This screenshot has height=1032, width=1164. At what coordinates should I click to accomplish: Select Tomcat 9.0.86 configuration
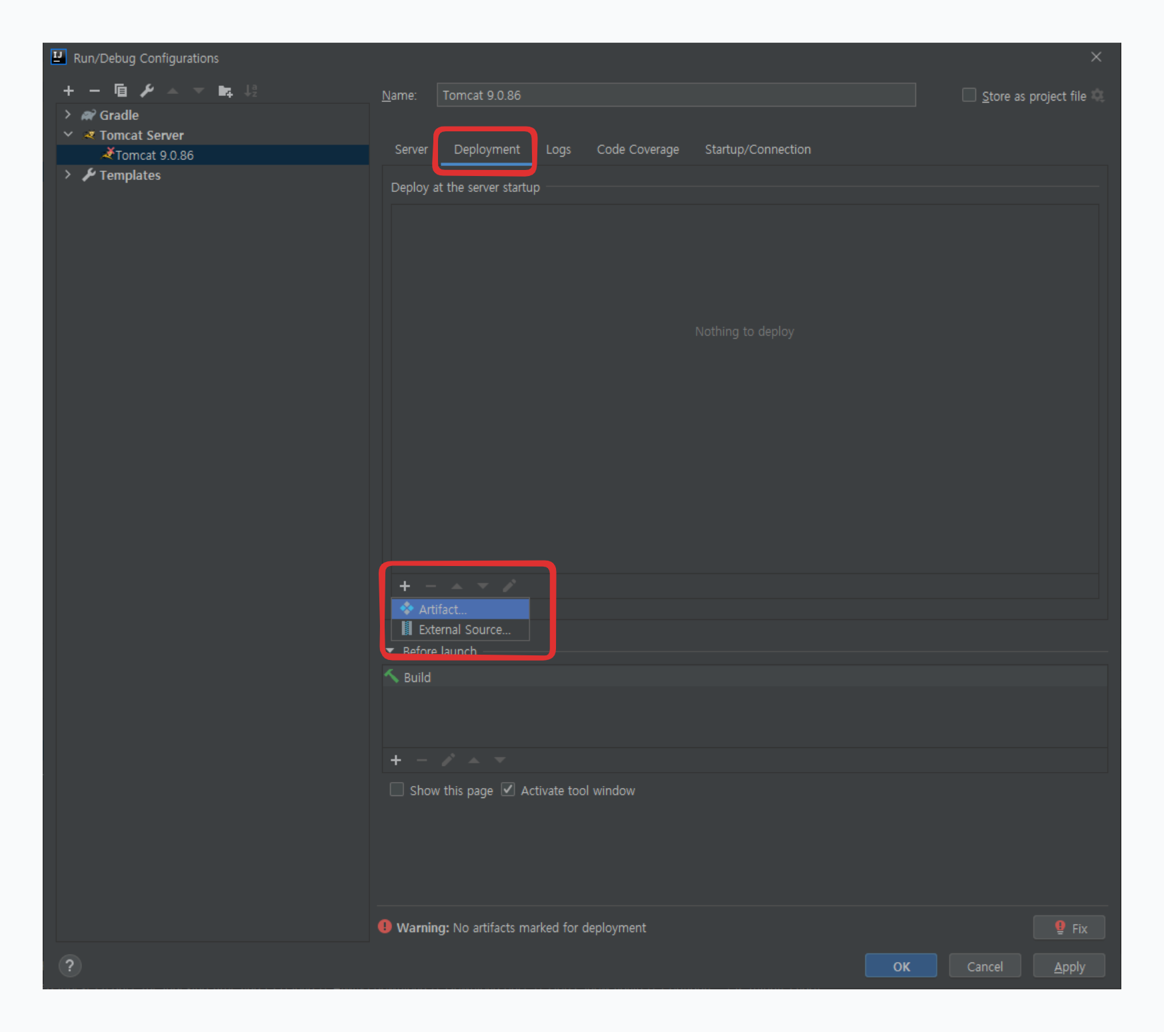click(x=213, y=155)
